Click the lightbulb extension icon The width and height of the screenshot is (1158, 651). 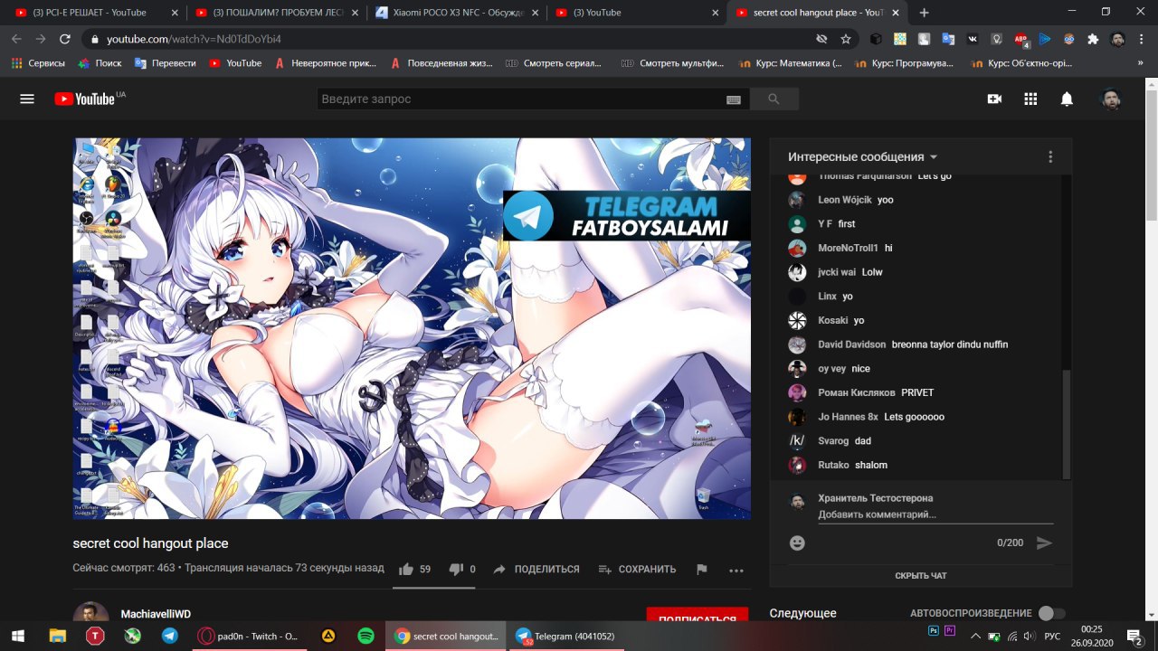(x=996, y=39)
